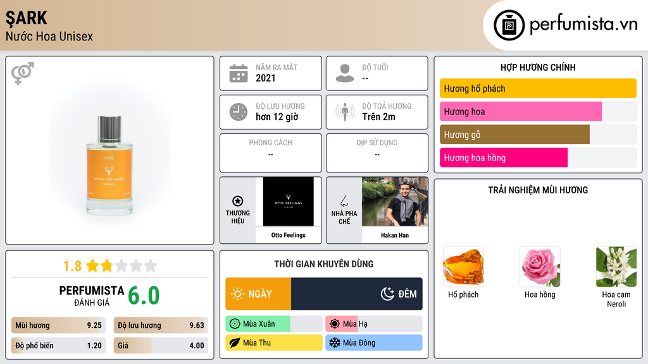The image size is (648, 364).
Task: Click the Trải nghiệm mùi hương heading
Action: point(538,190)
